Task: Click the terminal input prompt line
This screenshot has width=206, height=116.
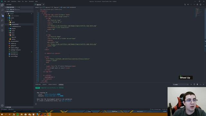Action: [x=36, y=104]
